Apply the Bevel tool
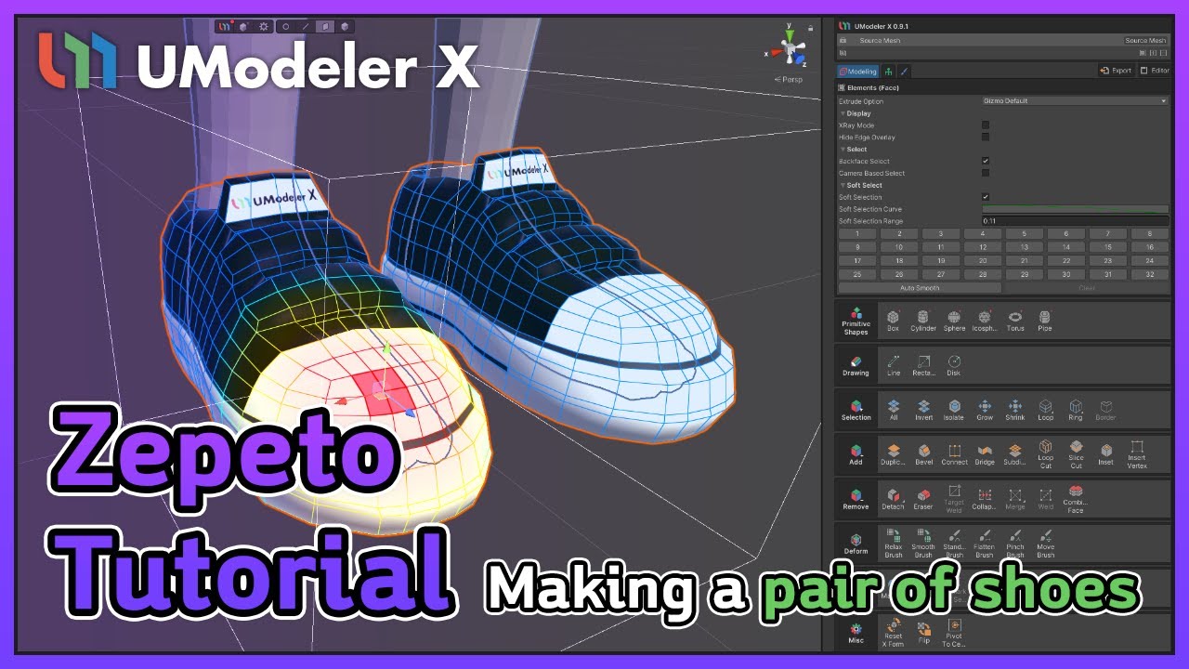The height and width of the screenshot is (669, 1189). point(923,454)
